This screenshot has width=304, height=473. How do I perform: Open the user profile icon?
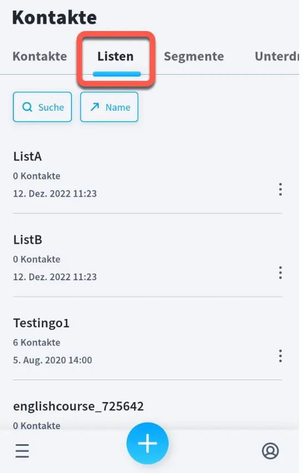pyautogui.click(x=270, y=451)
